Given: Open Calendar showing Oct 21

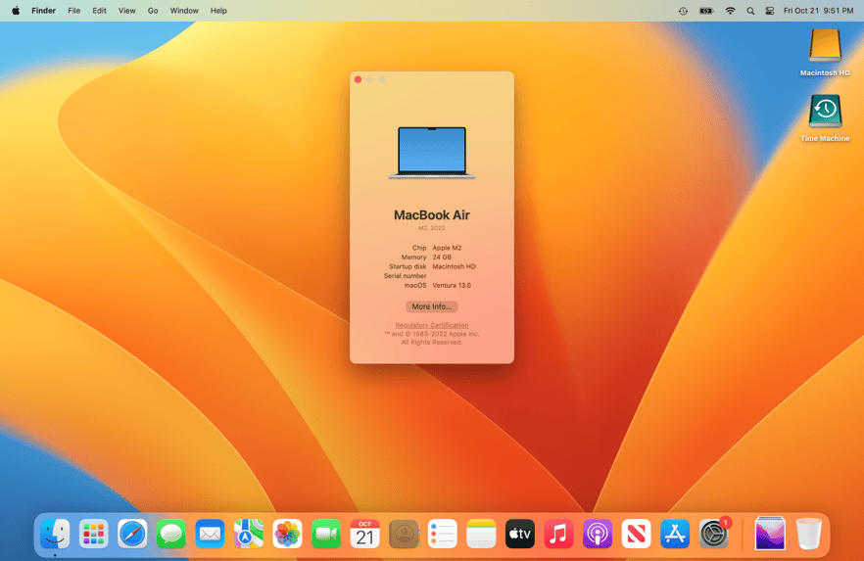Looking at the screenshot, I should pos(364,534).
